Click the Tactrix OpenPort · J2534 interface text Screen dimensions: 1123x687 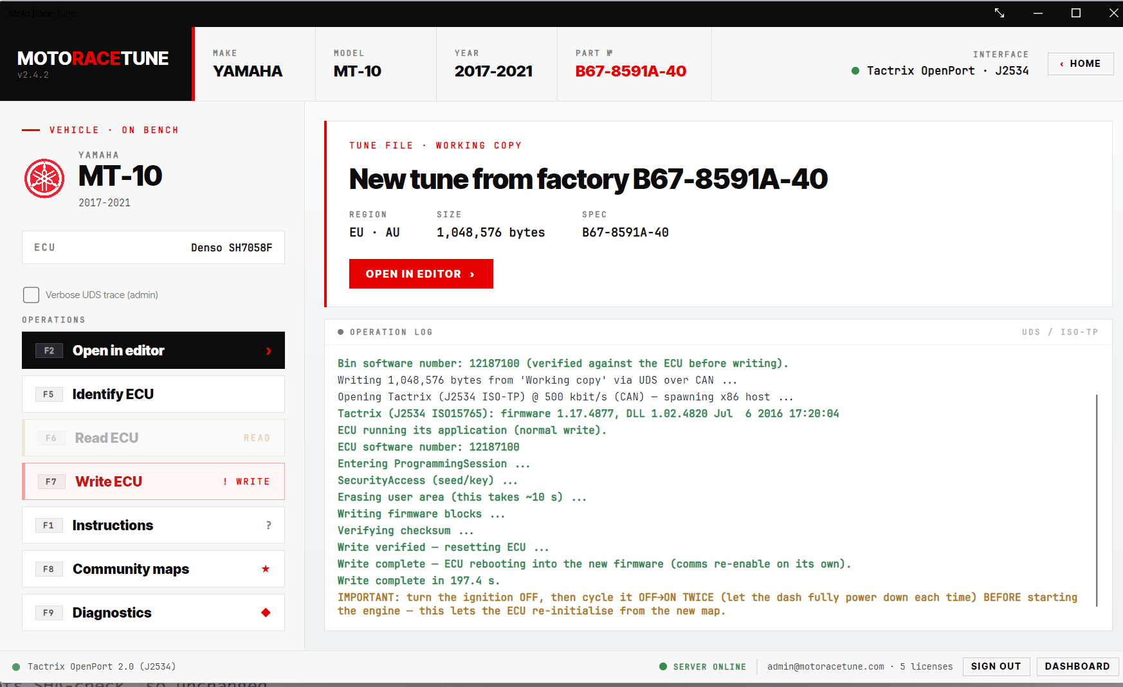pos(947,71)
